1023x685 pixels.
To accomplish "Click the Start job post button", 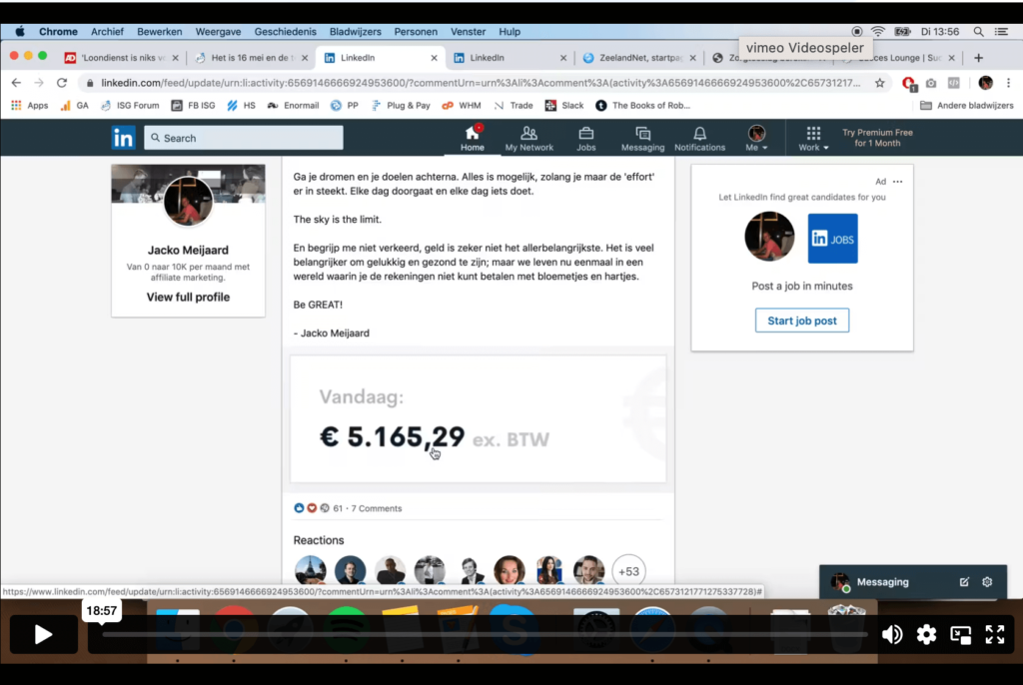I will tap(802, 321).
